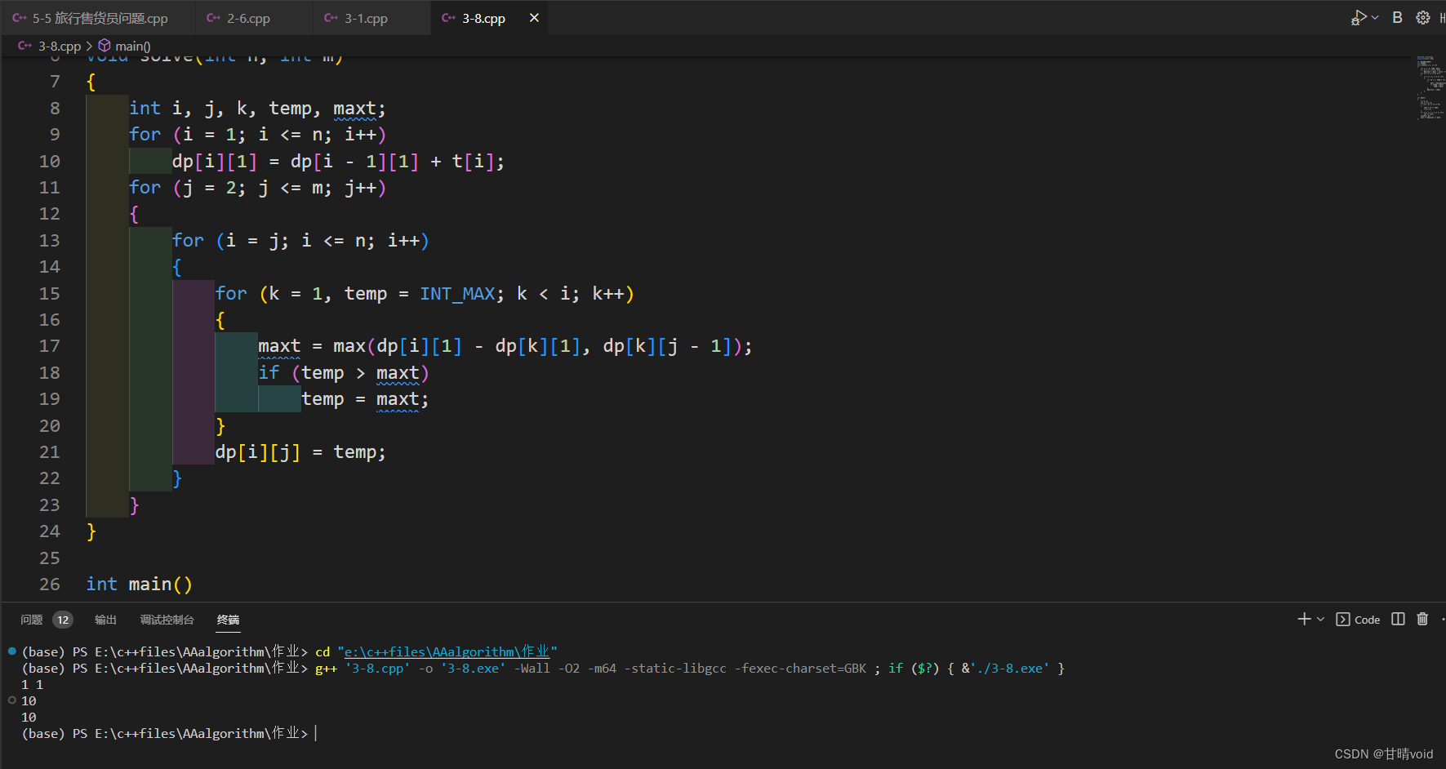This screenshot has height=769, width=1446.
Task: Click the terminal command decoration circle beside output 10
Action: (11, 700)
